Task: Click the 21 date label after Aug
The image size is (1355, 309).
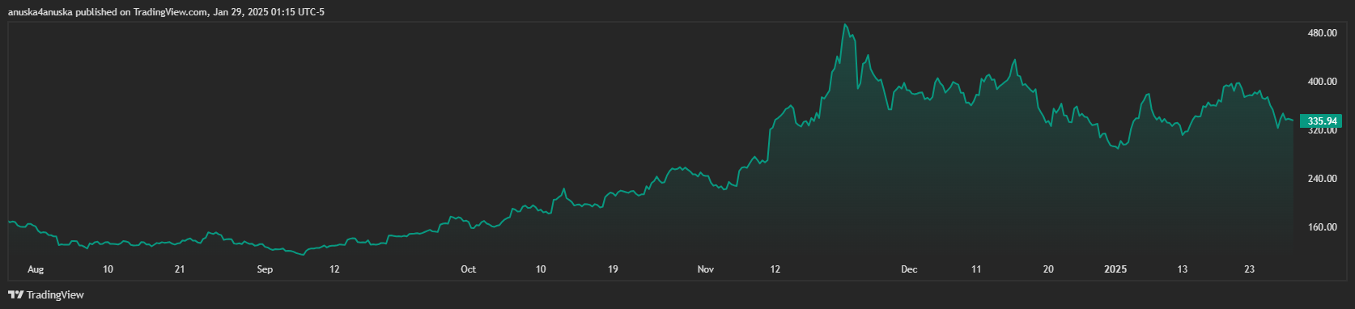Action: (180, 269)
